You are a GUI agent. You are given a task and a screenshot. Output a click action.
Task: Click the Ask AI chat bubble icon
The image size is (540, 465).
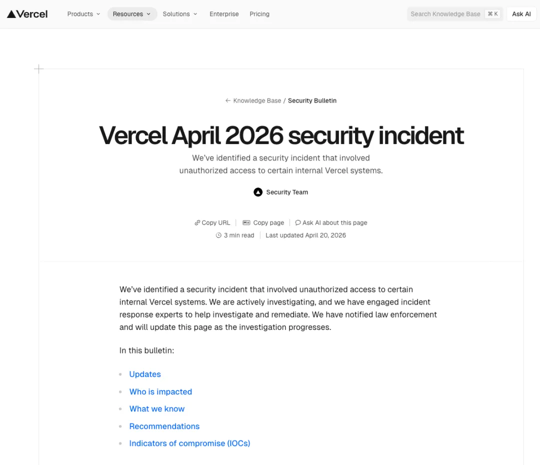(298, 223)
